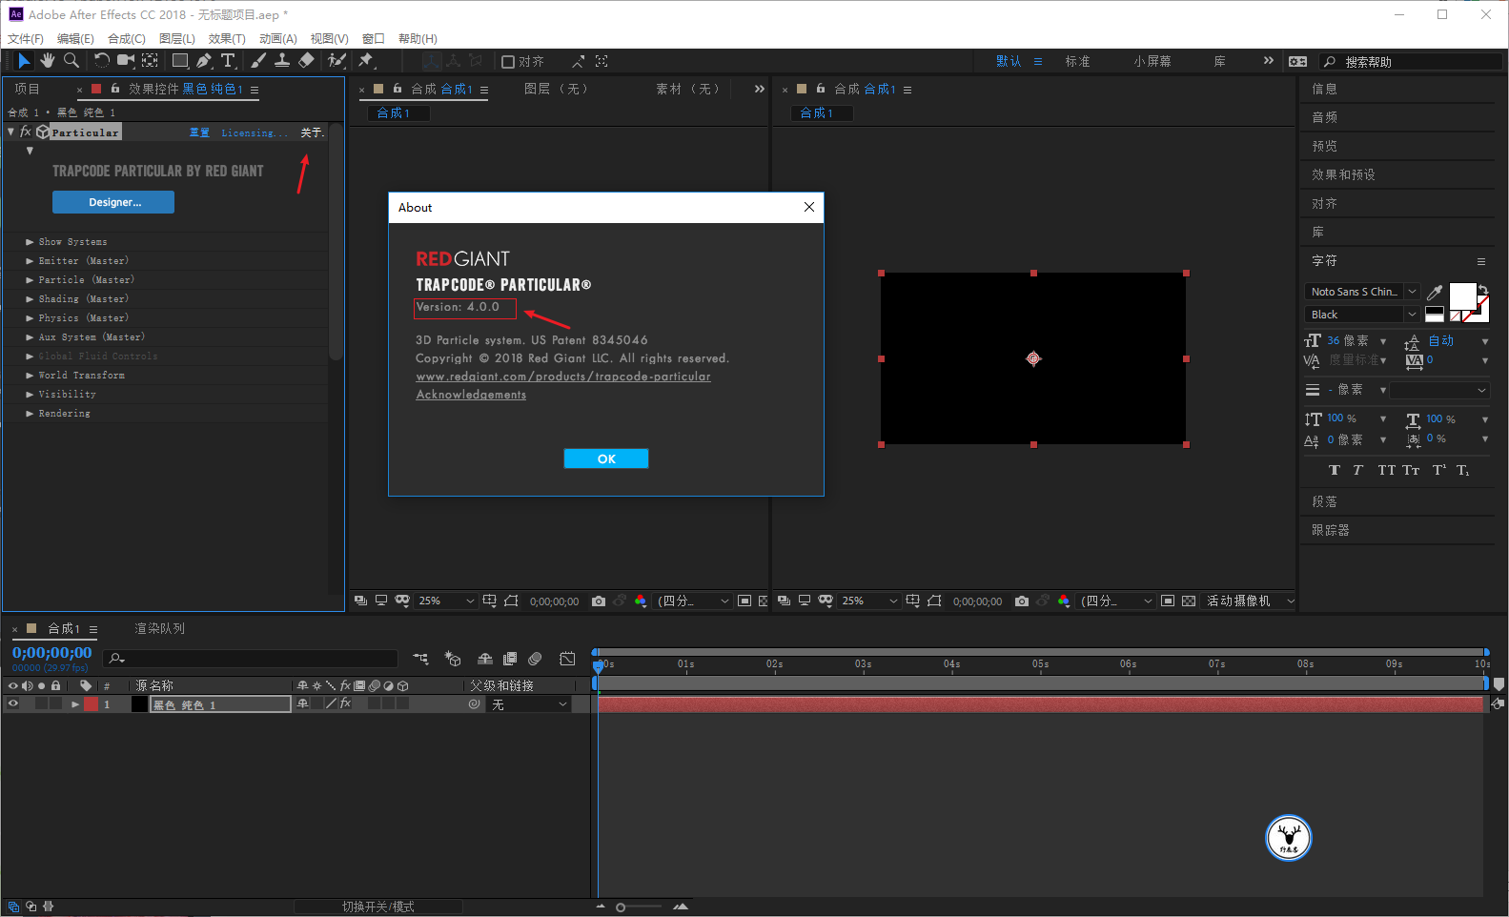Screen dimensions: 1509x917
Task: Select the Brush tool
Action: 258,61
